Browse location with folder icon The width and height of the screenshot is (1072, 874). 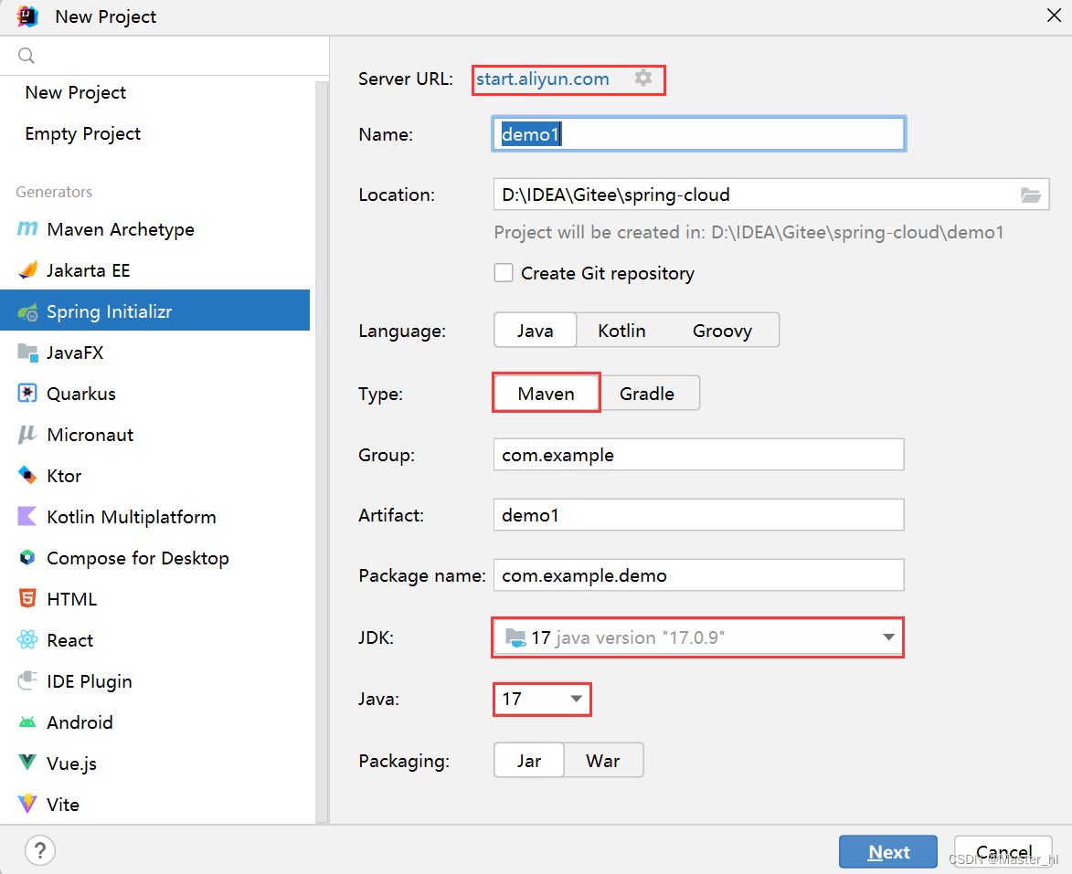[1030, 195]
